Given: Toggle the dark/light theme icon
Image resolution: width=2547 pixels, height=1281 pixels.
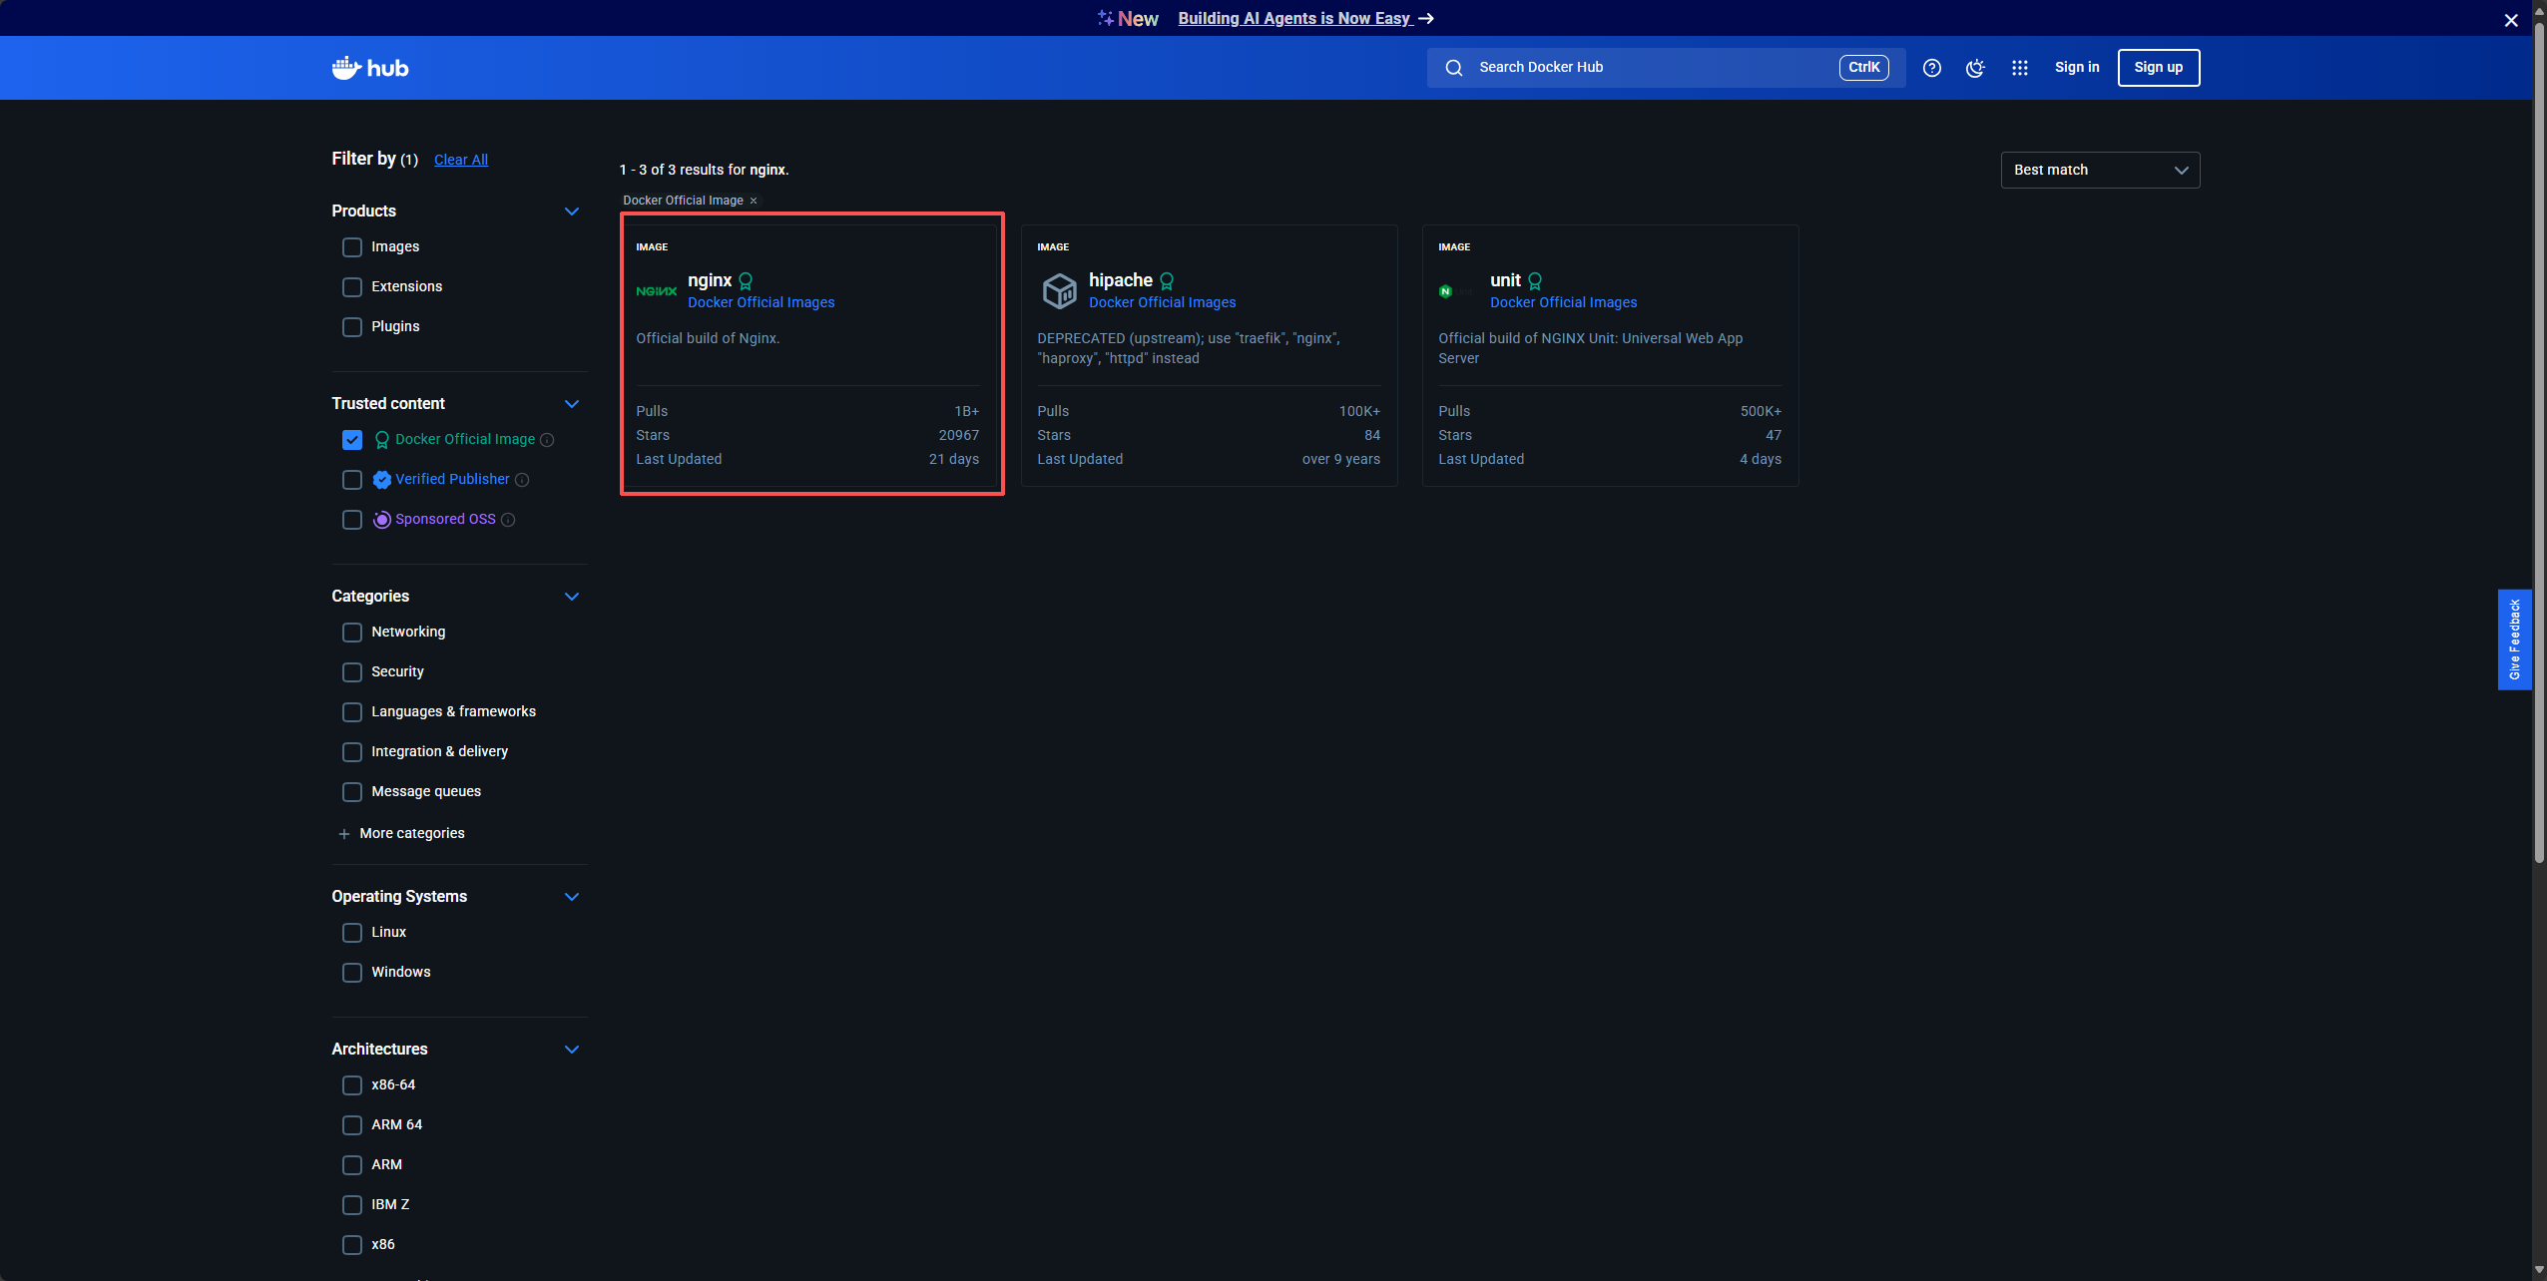Looking at the screenshot, I should pos(1975,68).
